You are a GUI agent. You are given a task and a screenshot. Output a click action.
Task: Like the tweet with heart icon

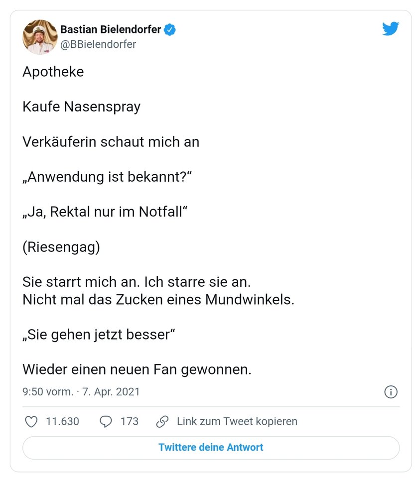click(31, 422)
